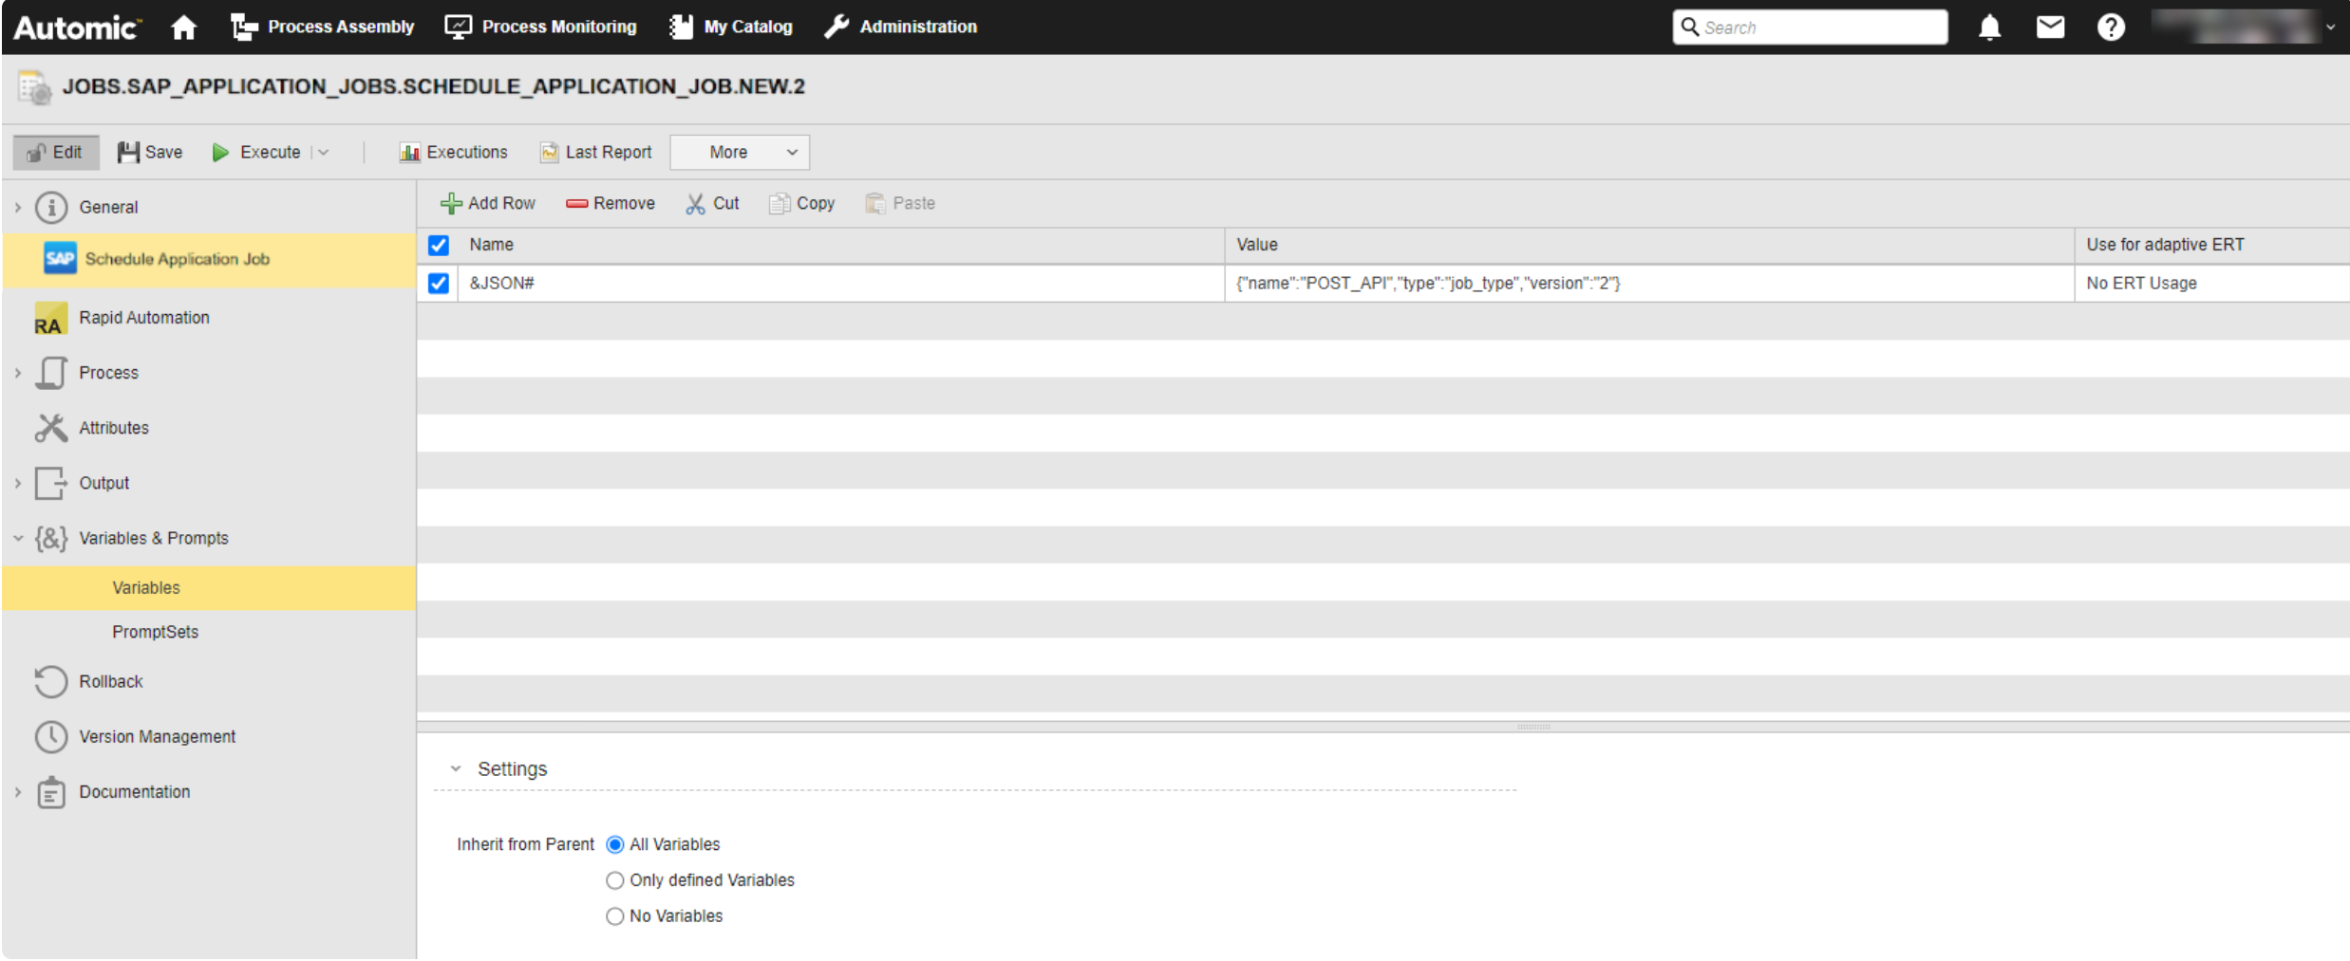The height and width of the screenshot is (961, 2350).
Task: Collapse the Settings section
Action: pos(456,768)
